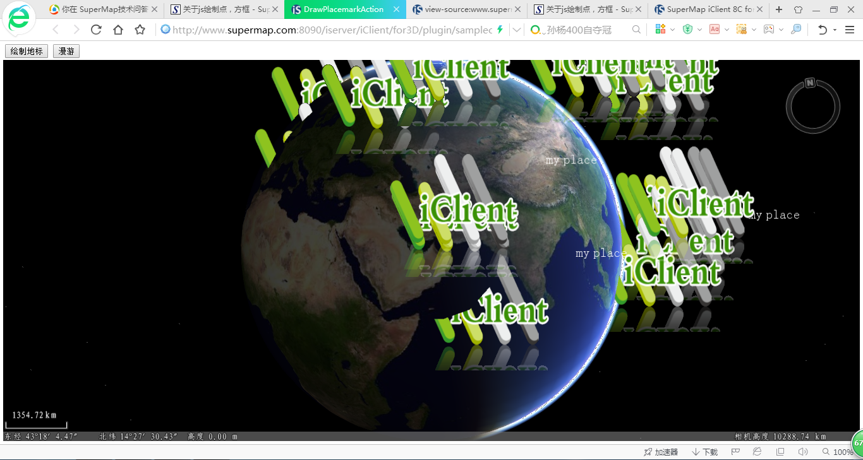Click the address bar URL field
863x460 pixels.
(x=332, y=30)
